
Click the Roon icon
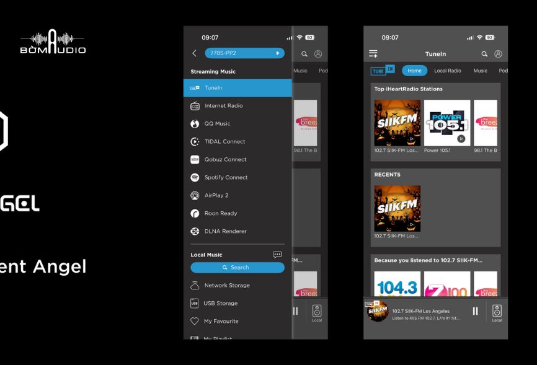pos(195,213)
